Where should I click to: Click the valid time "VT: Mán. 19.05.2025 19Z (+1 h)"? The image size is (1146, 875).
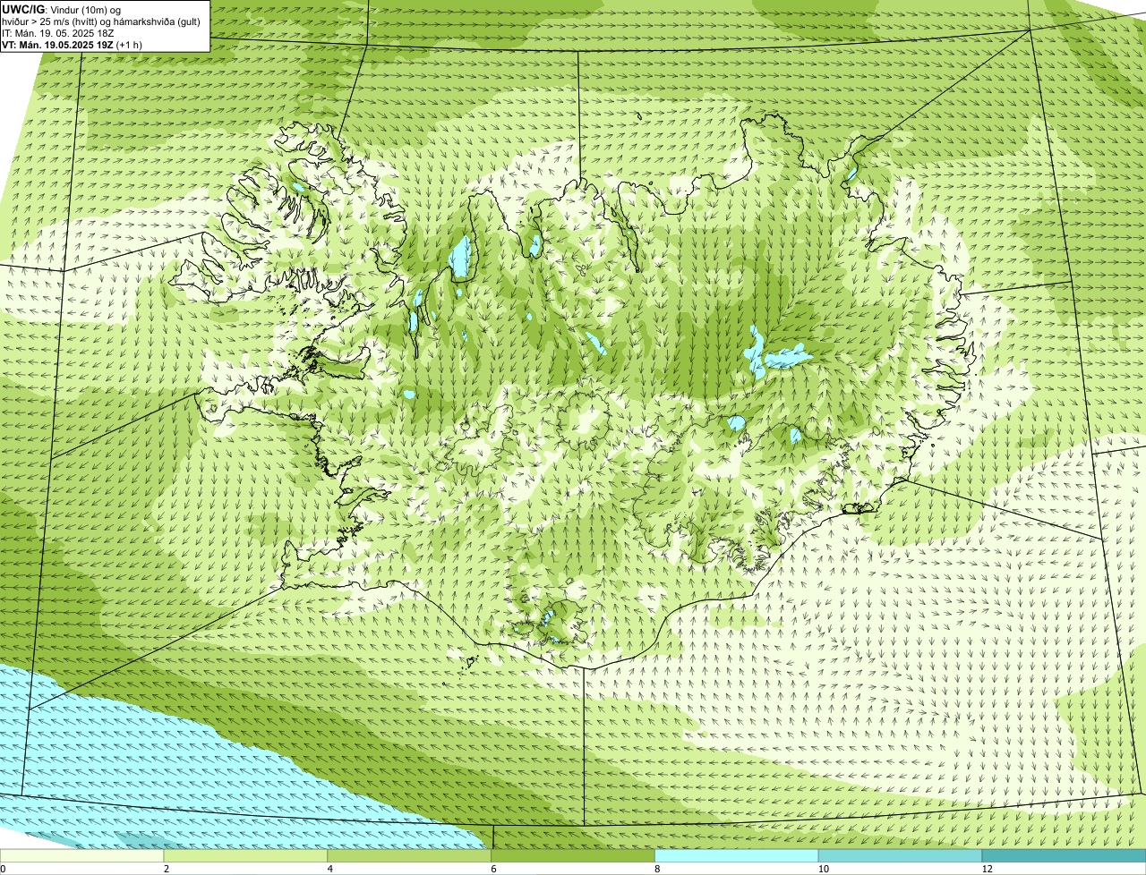coord(72,44)
